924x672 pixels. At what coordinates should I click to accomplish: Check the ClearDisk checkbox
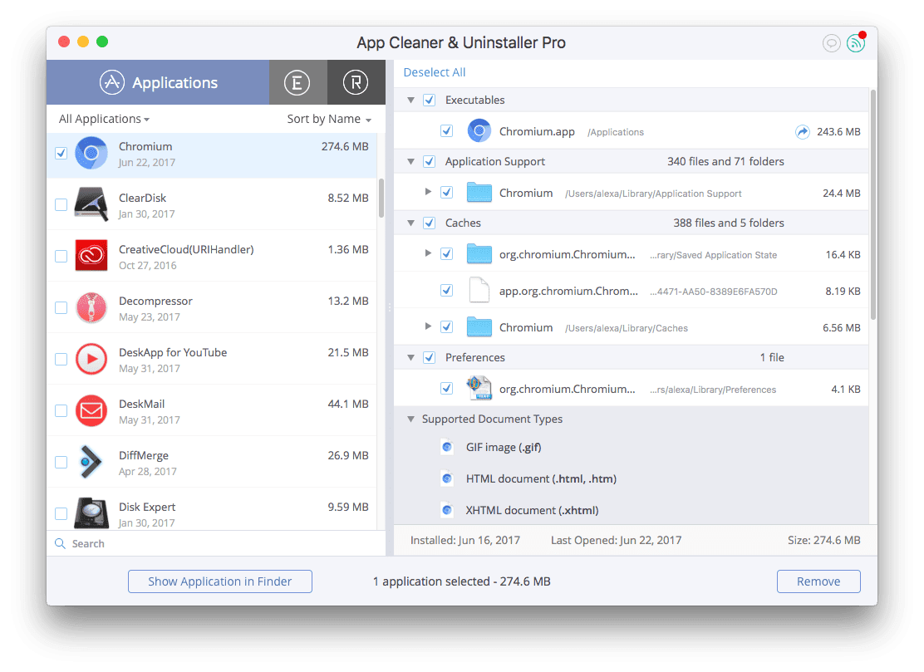coord(61,204)
